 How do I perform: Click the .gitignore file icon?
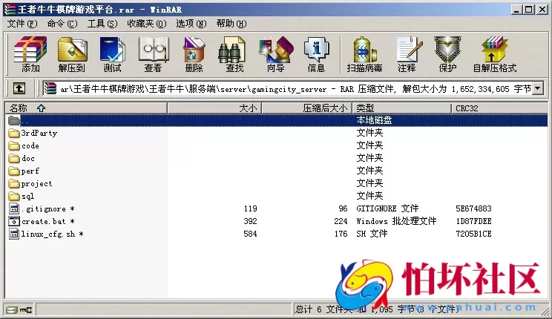click(14, 208)
